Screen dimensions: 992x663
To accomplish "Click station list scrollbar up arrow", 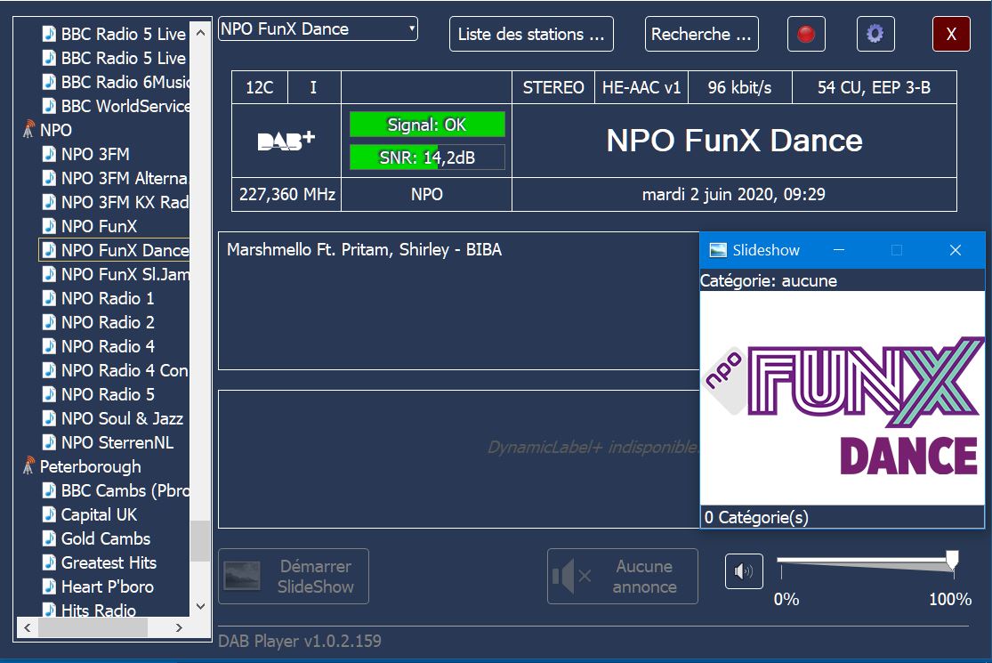I will 200,32.
